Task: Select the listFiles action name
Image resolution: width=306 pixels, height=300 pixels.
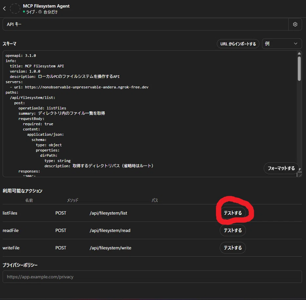Action: pos(10,213)
